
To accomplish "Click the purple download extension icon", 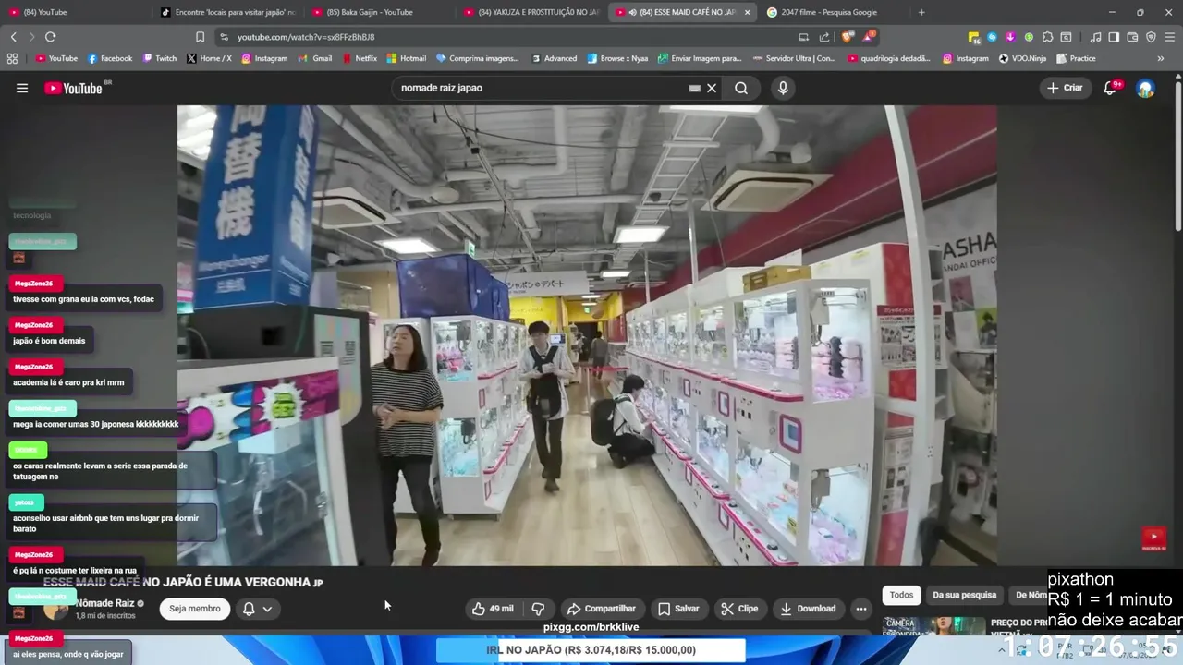I will [x=1010, y=37].
